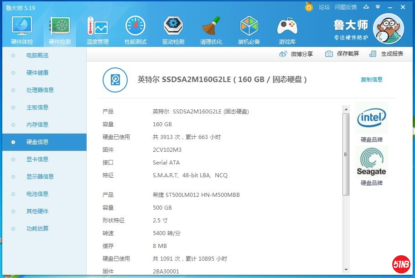Click the 驱动检测 driver detection icon
415x278 pixels.
pos(173,27)
